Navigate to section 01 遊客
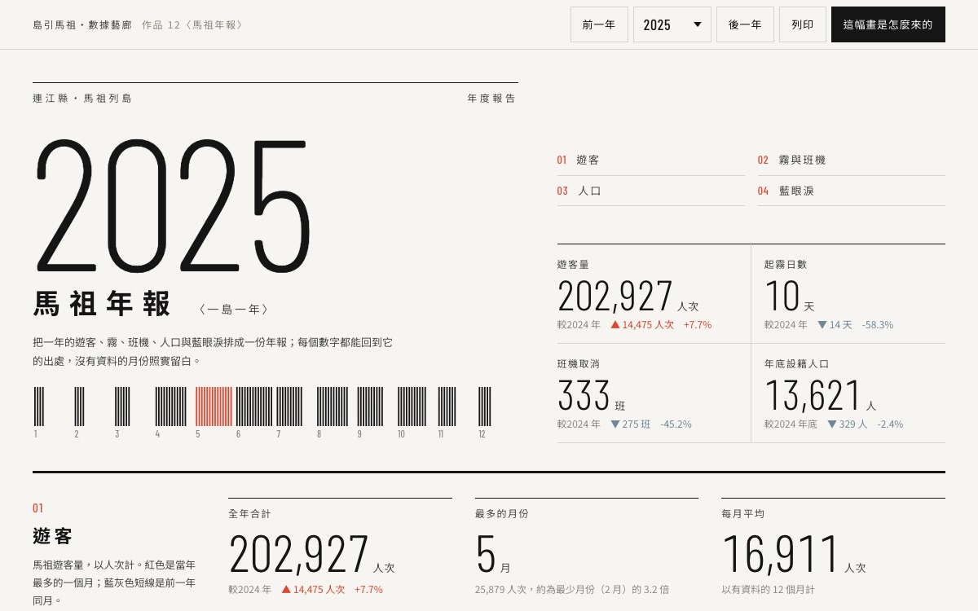 pyautogui.click(x=650, y=160)
